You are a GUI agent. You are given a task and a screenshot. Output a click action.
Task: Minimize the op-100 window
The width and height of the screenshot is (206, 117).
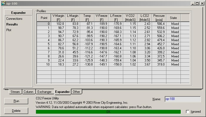[x=193, y=4]
